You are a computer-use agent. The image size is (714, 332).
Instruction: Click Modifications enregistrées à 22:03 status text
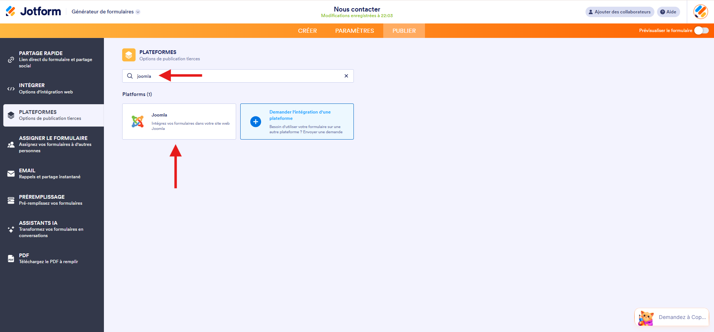coord(357,16)
